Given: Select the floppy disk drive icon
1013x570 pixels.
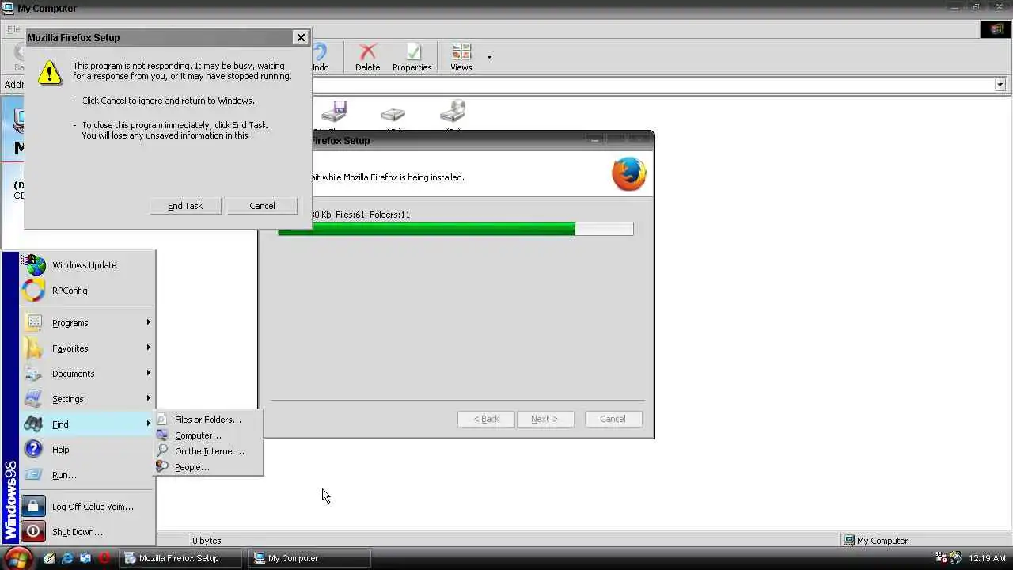Looking at the screenshot, I should [x=334, y=112].
